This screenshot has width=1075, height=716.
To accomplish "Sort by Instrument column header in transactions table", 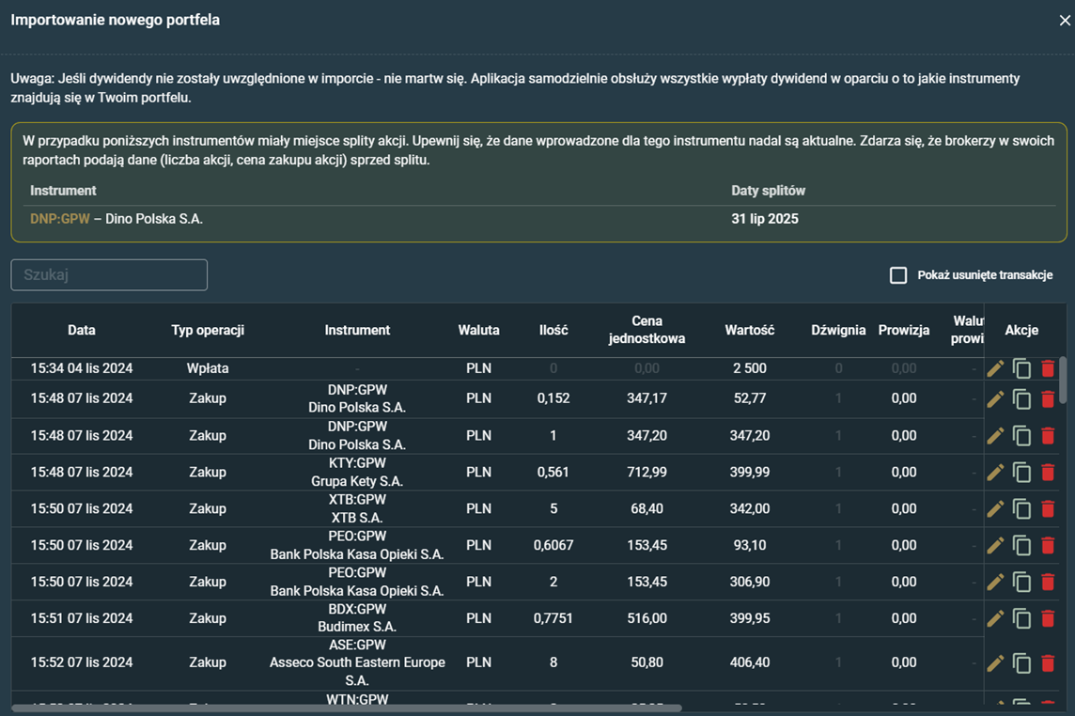I will [357, 330].
